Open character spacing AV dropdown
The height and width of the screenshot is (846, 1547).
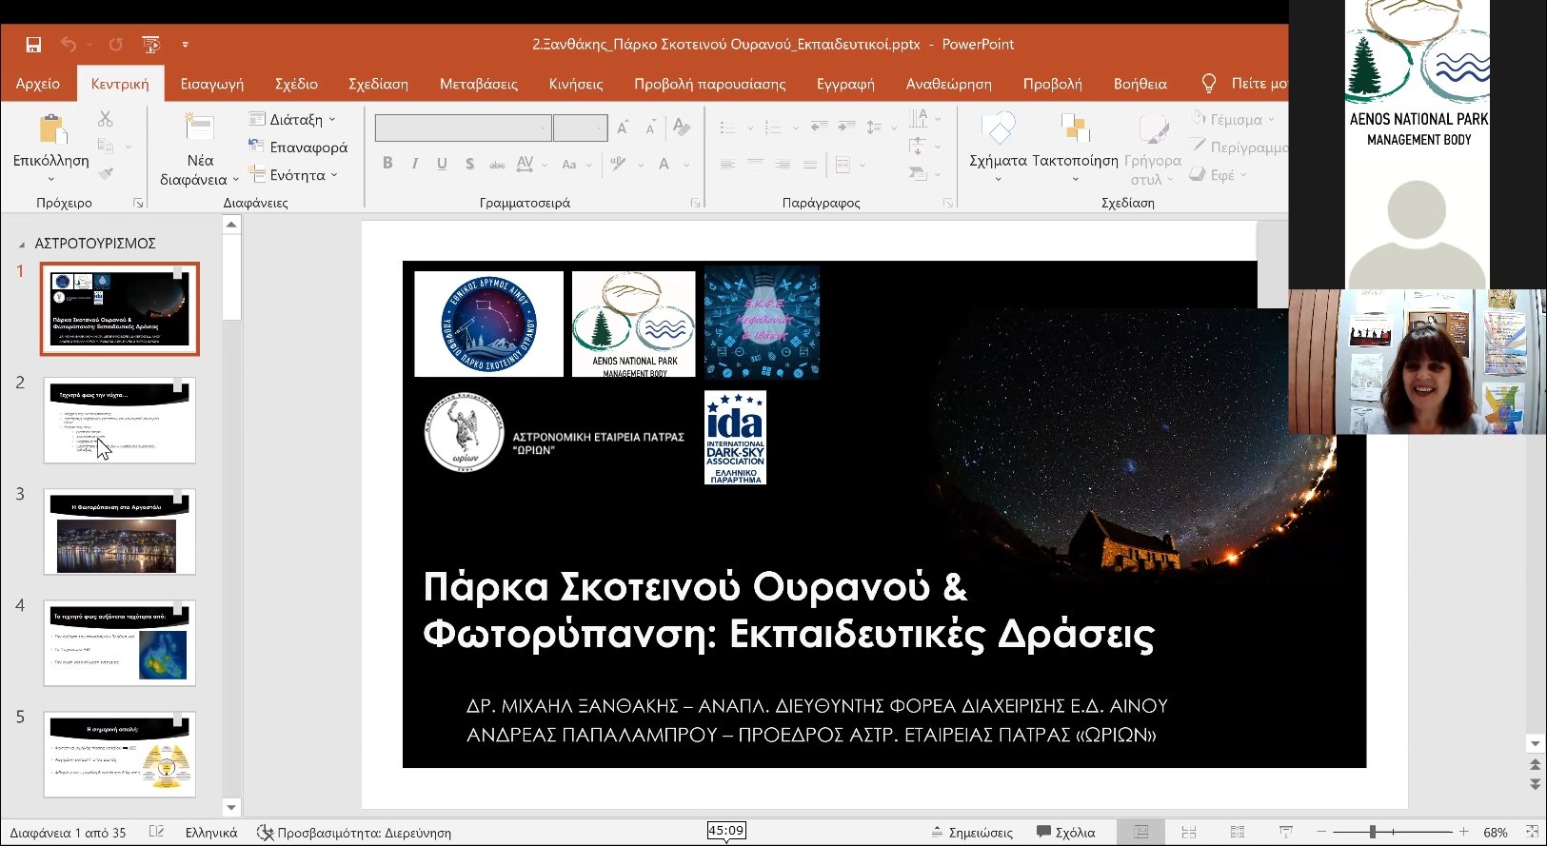click(531, 164)
